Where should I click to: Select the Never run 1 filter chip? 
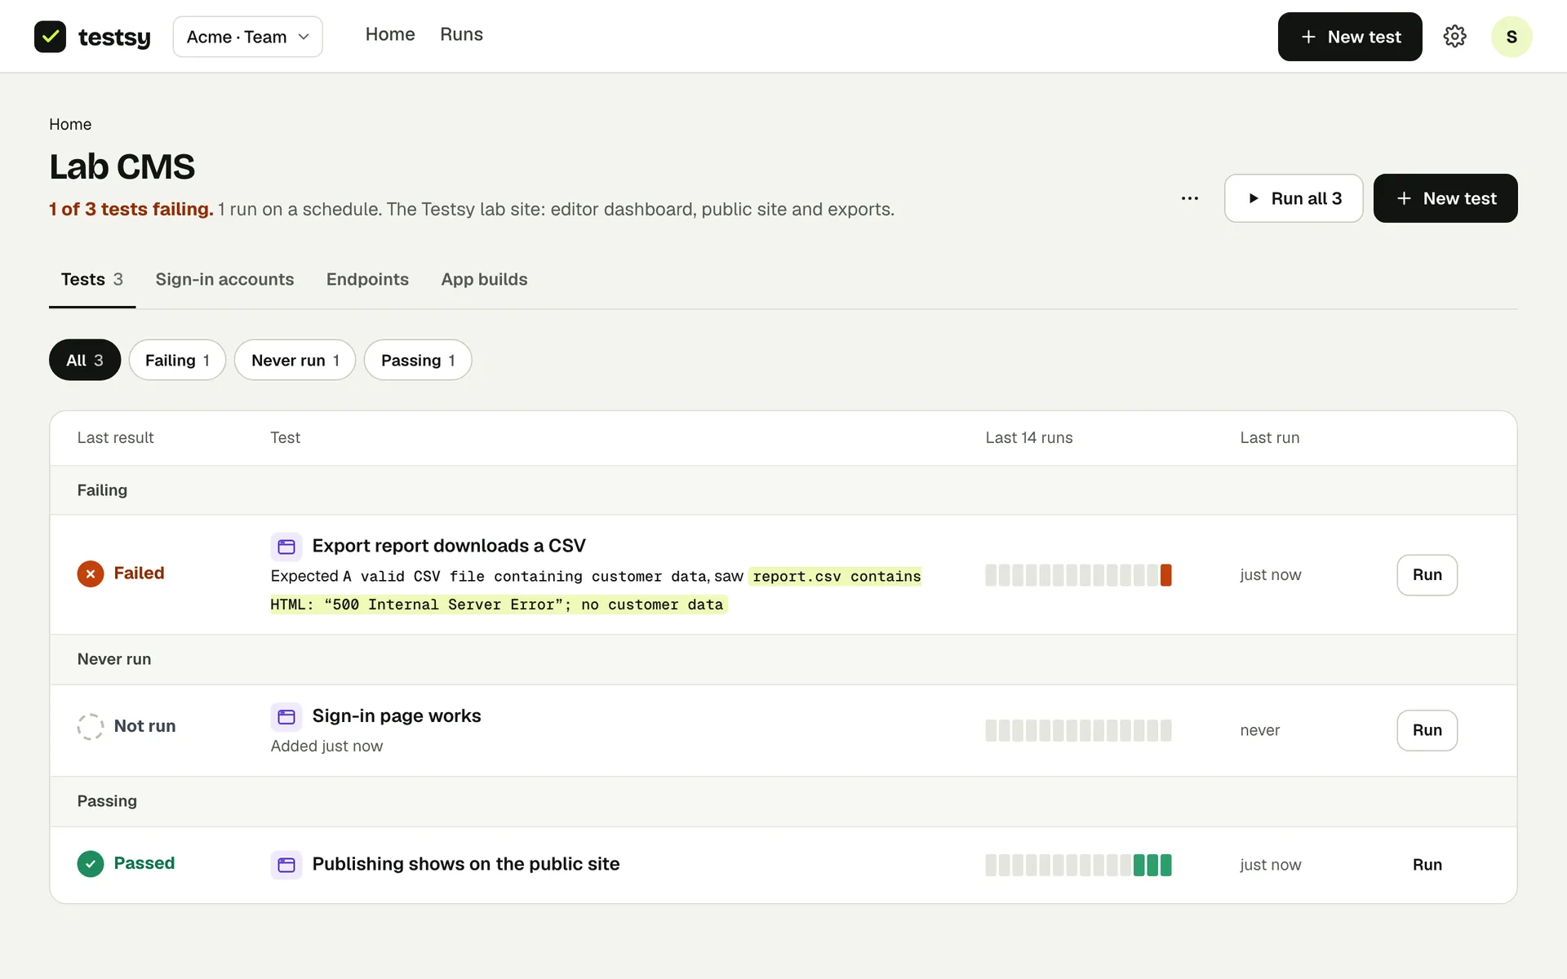pyautogui.click(x=295, y=360)
